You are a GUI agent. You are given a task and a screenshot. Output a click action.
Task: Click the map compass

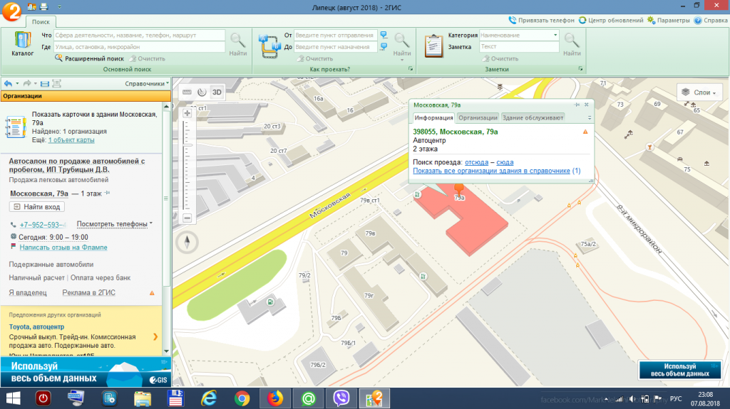[x=187, y=242]
